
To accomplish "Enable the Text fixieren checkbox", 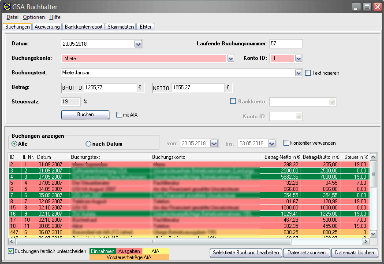I will click(x=308, y=73).
